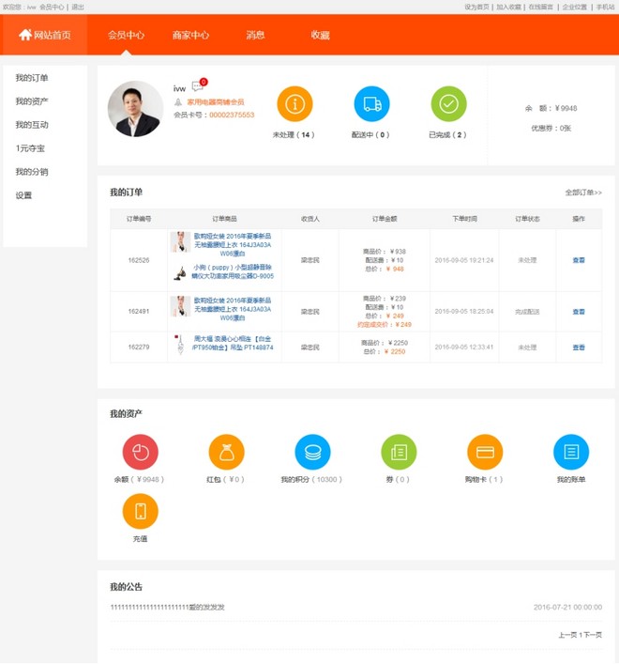Select 我的资产 in the left sidebar
This screenshot has width=619, height=664.
click(32, 101)
